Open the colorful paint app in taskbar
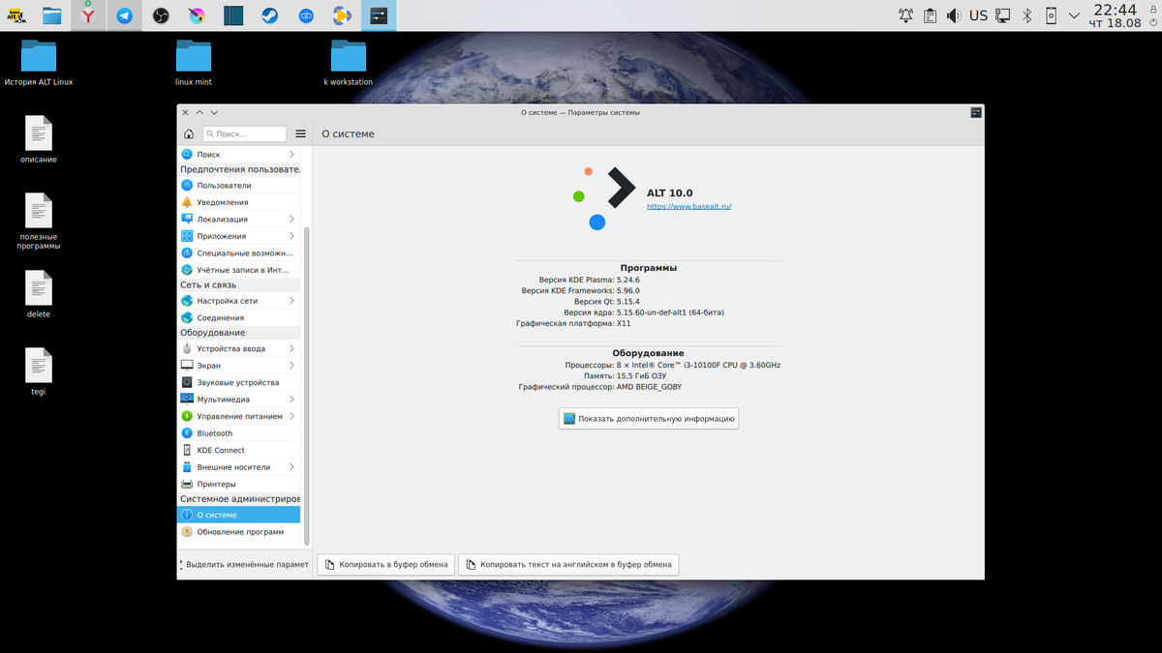1162x653 pixels. 197,15
